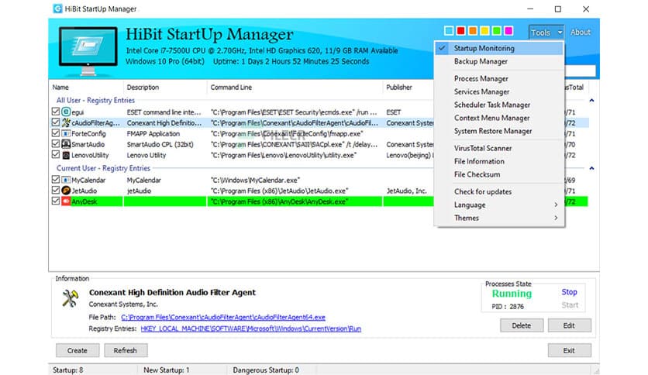Pick the magenta theme swatch
The image size is (648, 375).
pos(508,30)
